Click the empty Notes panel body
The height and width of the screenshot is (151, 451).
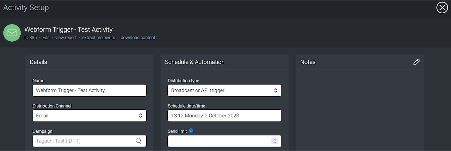coord(359,109)
